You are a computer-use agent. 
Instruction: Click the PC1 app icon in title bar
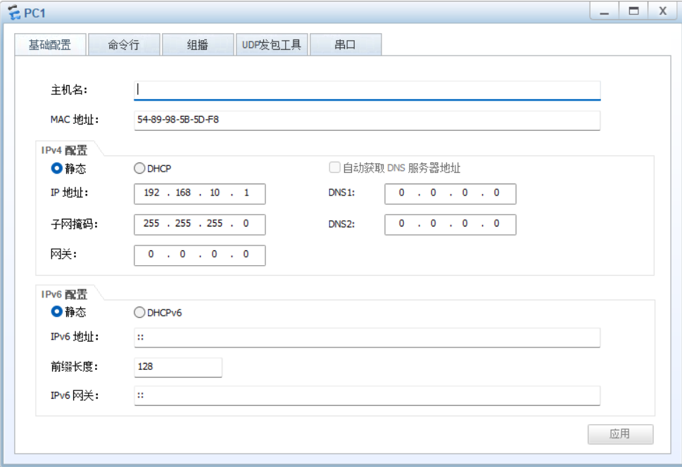tap(14, 12)
